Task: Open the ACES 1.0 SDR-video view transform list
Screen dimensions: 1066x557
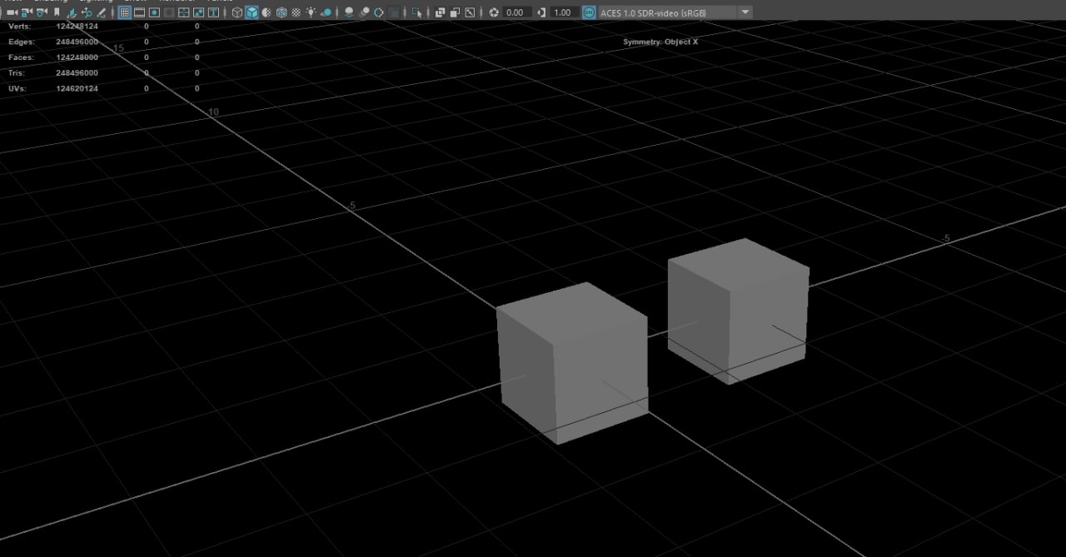Action: tap(667, 12)
